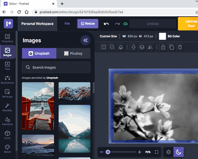Open the layers order tool
Screen dimensions: 198x159
click(142, 47)
